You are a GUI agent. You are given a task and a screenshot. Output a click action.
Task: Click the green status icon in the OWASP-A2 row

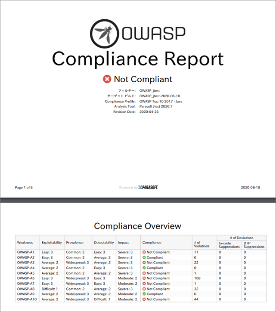[144, 257]
